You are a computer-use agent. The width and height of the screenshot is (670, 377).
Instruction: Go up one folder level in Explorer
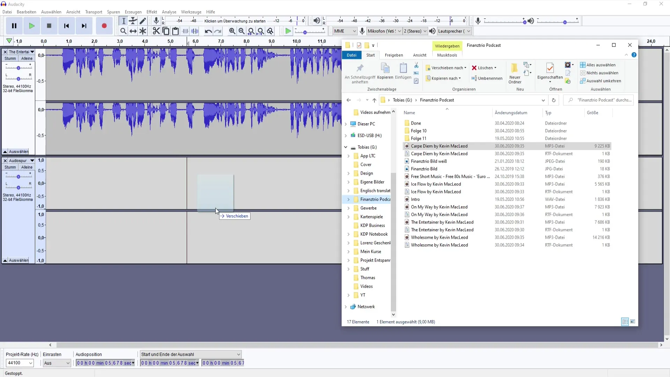click(x=374, y=100)
